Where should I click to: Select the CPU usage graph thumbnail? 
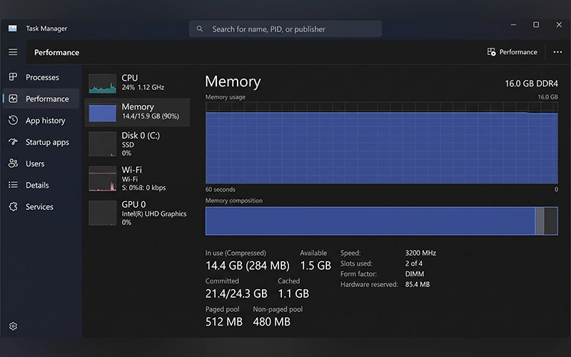pos(102,84)
